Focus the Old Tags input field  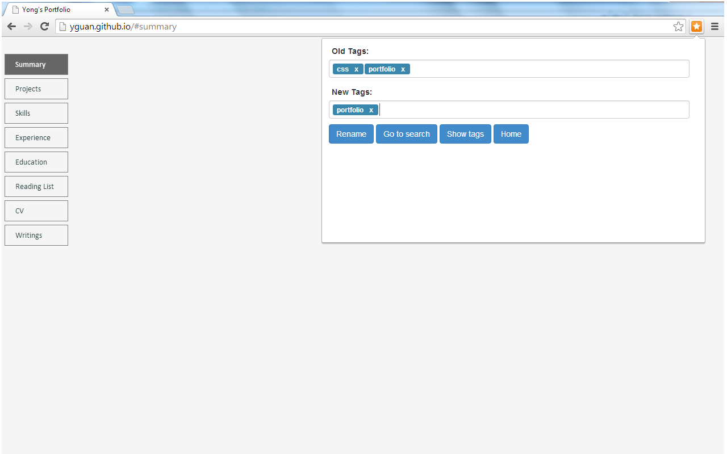coord(509,69)
